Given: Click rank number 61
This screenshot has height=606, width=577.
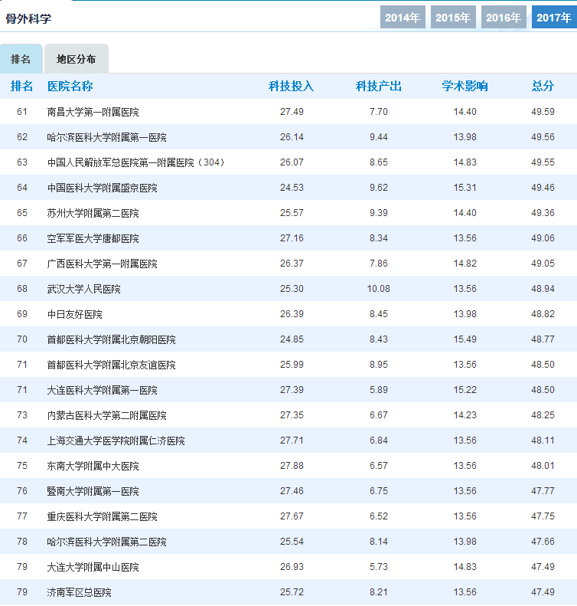Looking at the screenshot, I should click(22, 112).
